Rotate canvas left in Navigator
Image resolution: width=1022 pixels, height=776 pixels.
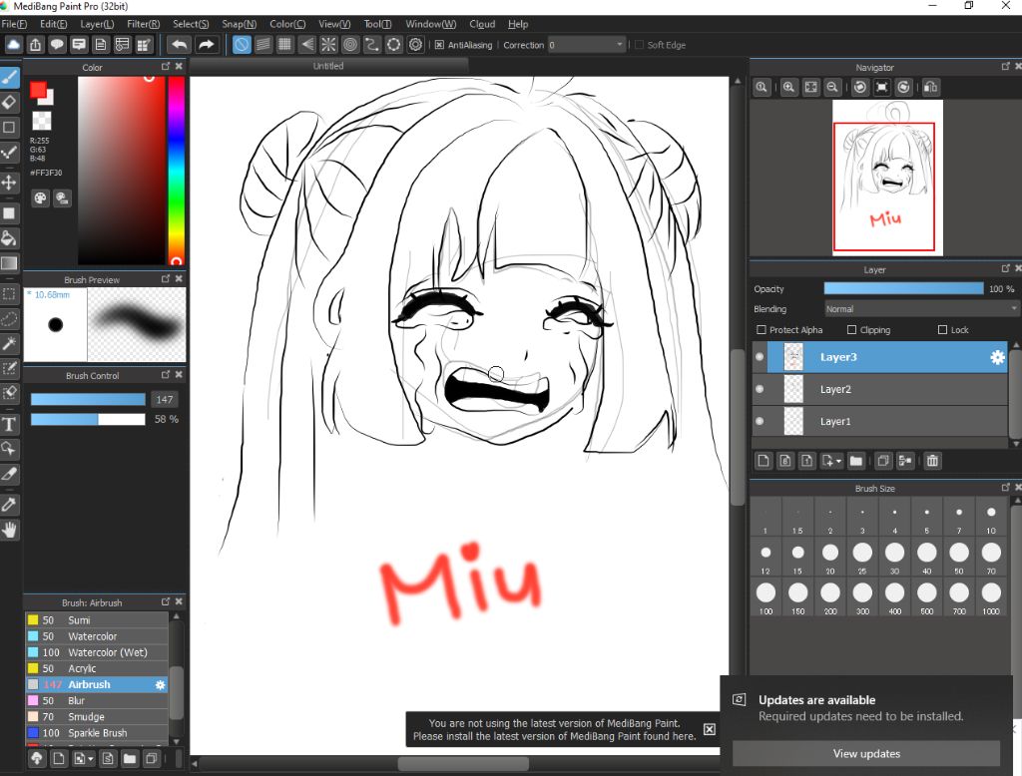pyautogui.click(x=860, y=87)
